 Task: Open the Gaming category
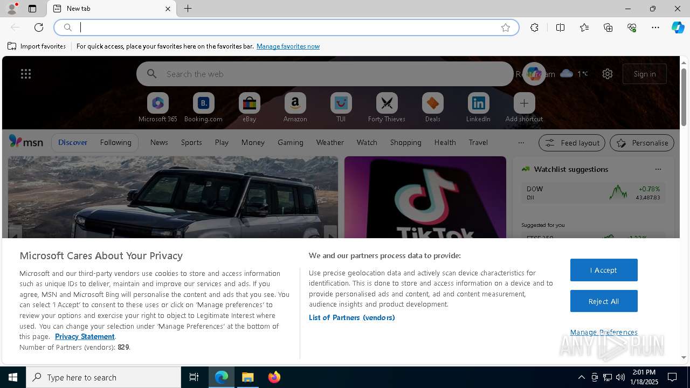click(291, 142)
